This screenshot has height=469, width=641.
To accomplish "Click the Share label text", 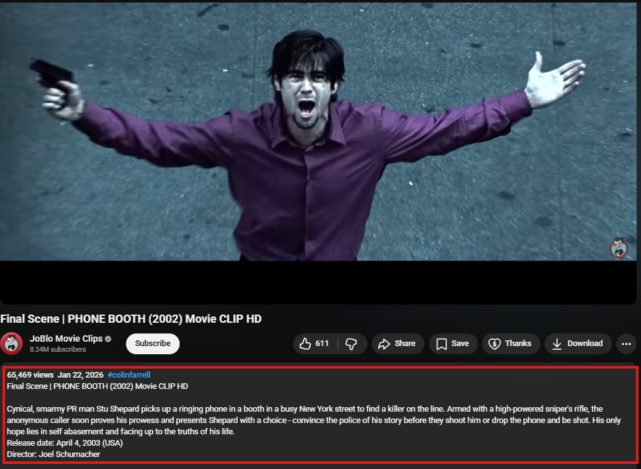I will 405,344.
